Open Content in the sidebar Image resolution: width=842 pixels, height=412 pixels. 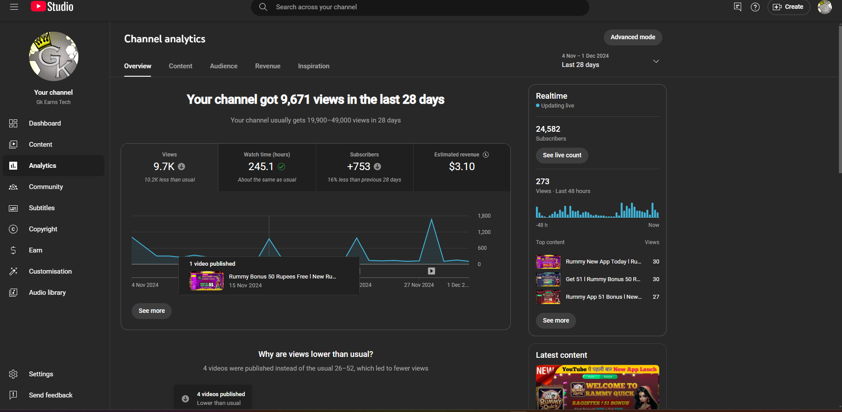(x=54, y=145)
